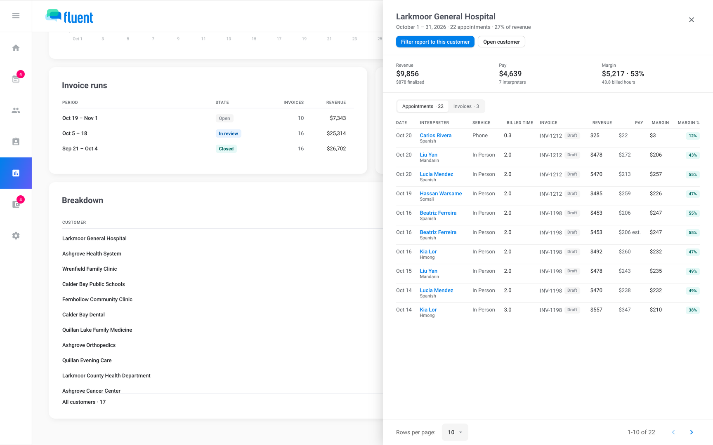
Task: Go to previous page of appointments
Action: tap(673, 432)
